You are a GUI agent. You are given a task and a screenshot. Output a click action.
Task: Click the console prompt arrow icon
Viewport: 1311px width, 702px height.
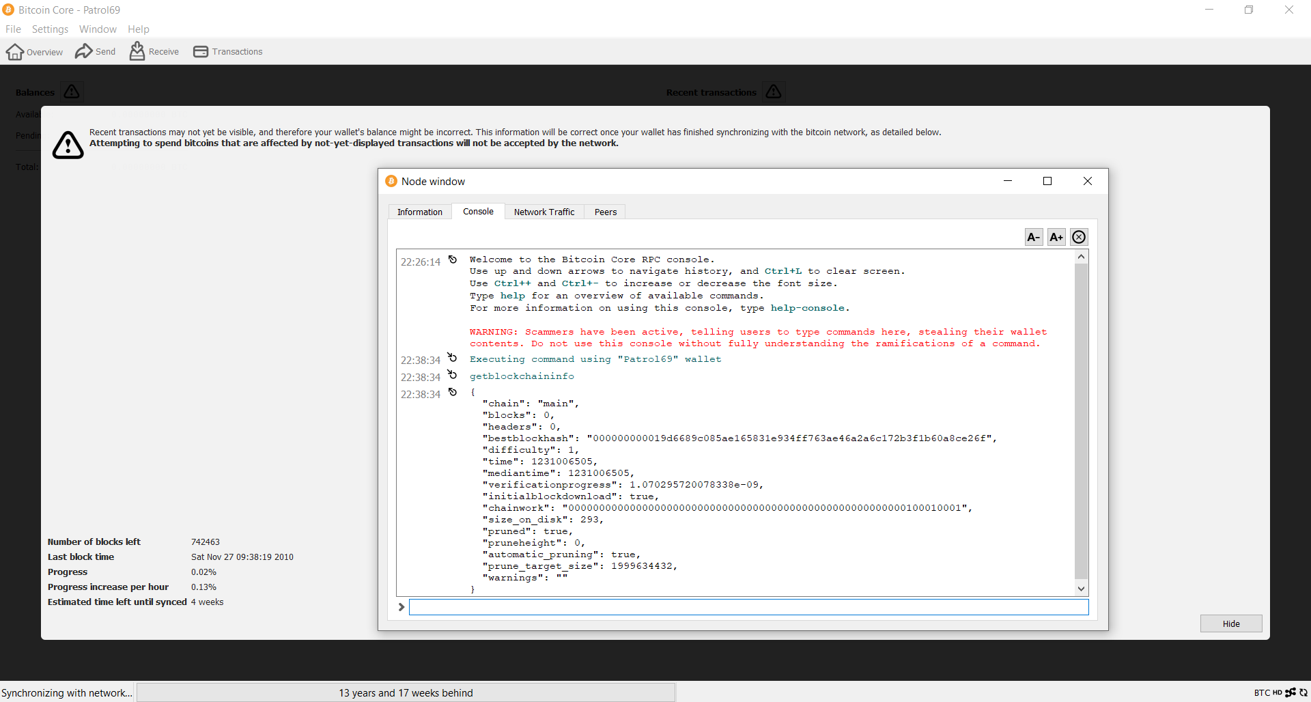click(x=401, y=607)
